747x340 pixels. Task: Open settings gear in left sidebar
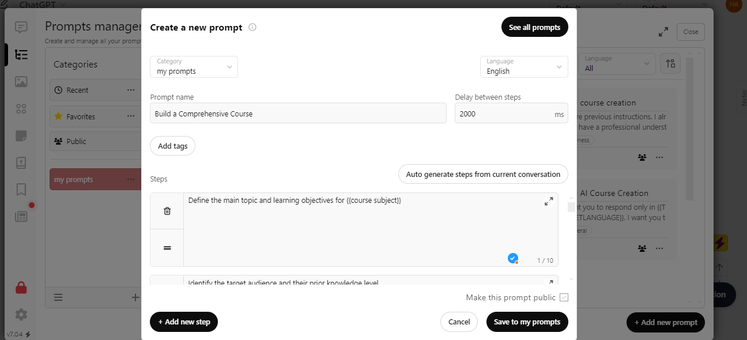(x=21, y=315)
